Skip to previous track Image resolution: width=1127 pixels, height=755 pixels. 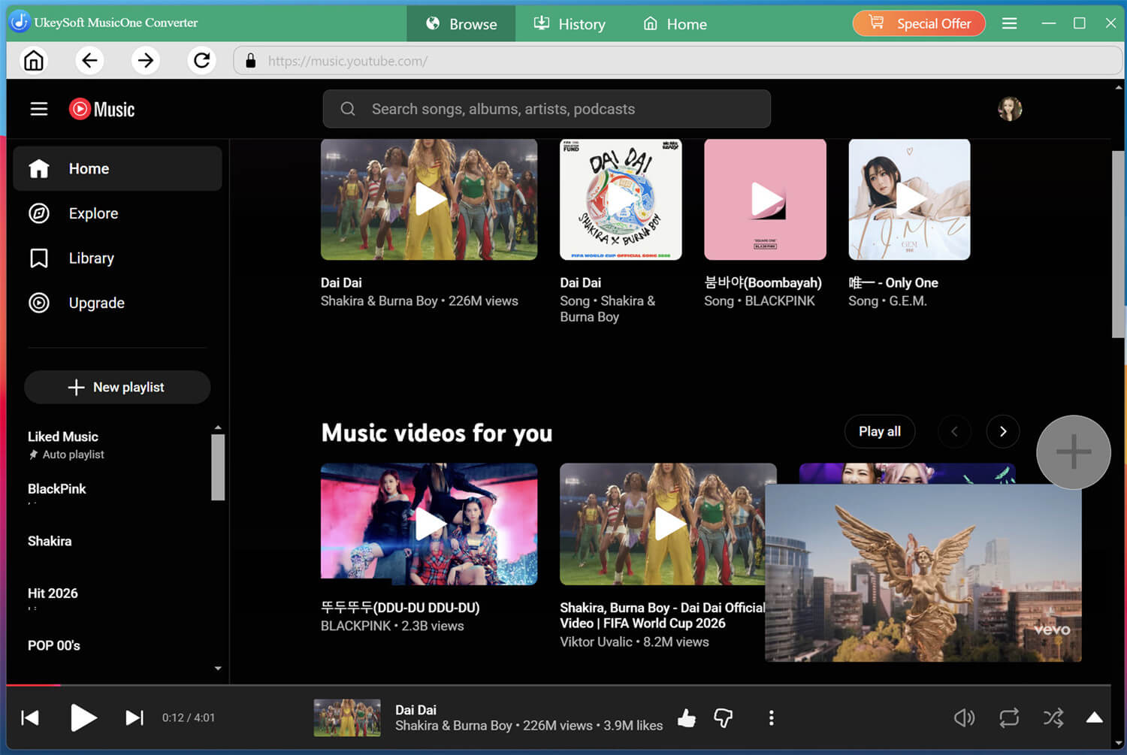pyautogui.click(x=30, y=717)
